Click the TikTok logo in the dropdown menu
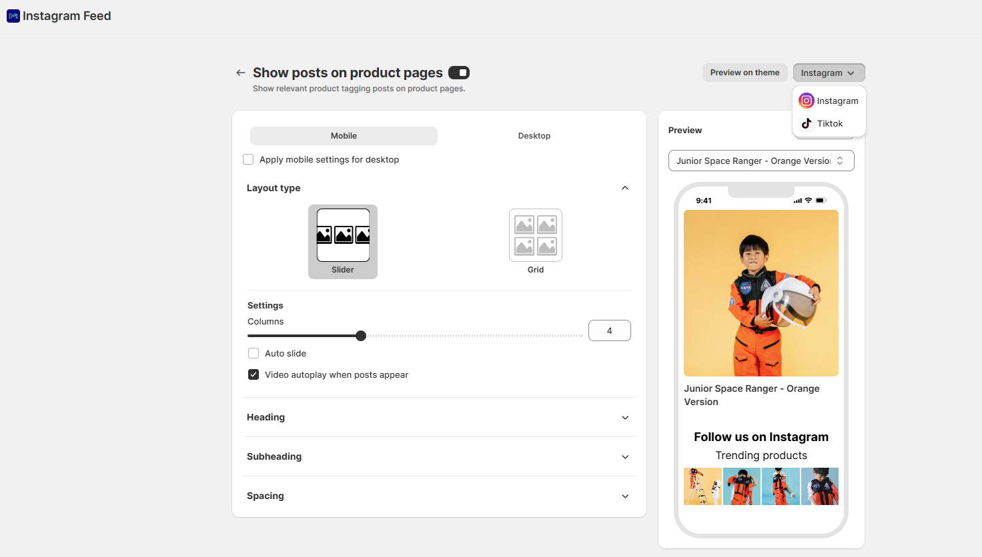 807,123
